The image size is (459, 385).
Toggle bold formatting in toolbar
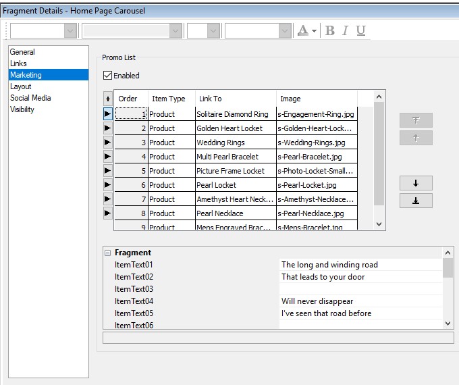tap(330, 30)
